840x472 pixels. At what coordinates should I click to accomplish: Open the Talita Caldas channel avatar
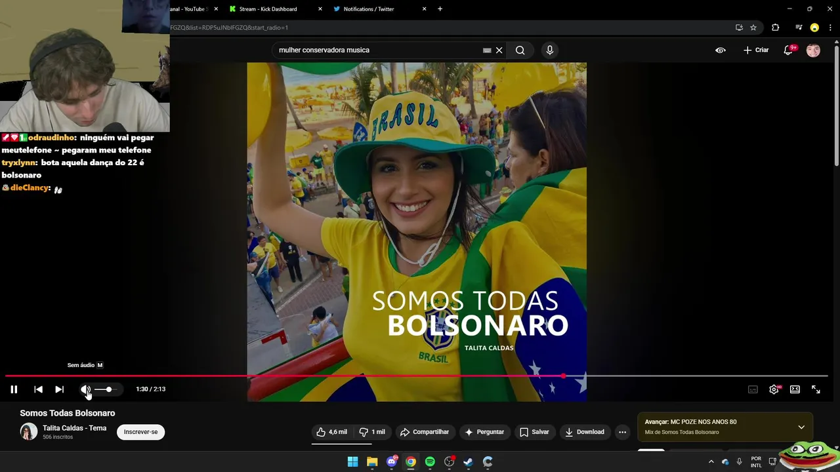pos(28,431)
